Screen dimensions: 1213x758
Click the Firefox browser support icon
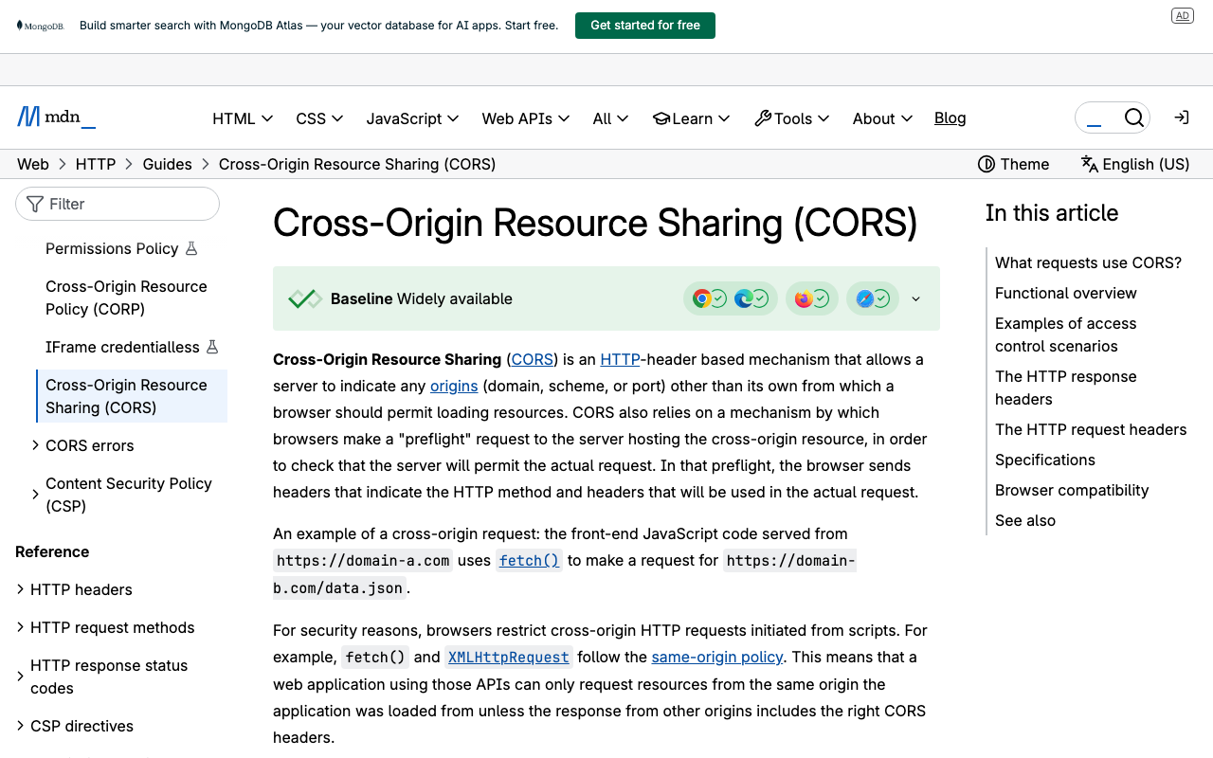click(x=806, y=298)
